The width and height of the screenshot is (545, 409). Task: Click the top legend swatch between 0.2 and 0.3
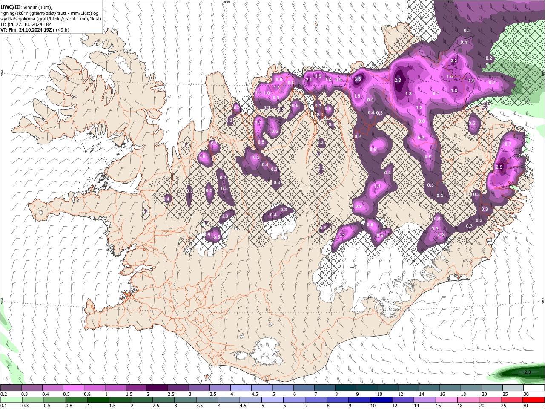point(11,388)
